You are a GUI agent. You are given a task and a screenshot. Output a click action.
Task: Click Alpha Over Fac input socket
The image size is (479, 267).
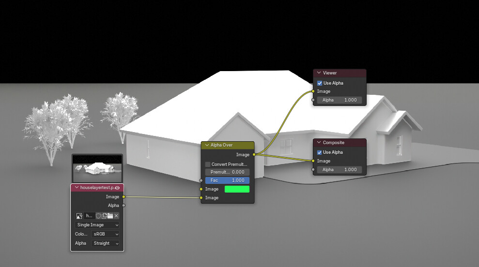tap(201, 180)
